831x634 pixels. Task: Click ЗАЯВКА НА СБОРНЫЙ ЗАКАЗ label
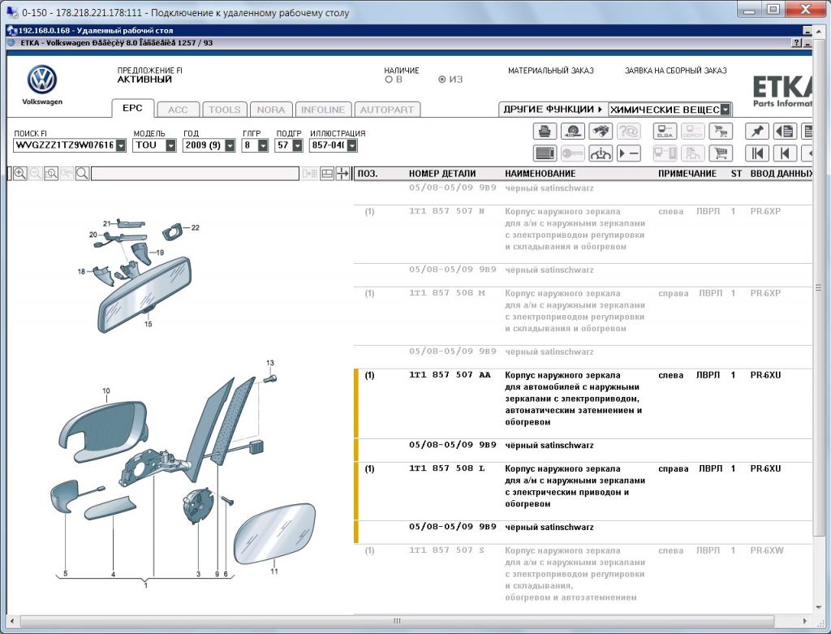[x=676, y=71]
